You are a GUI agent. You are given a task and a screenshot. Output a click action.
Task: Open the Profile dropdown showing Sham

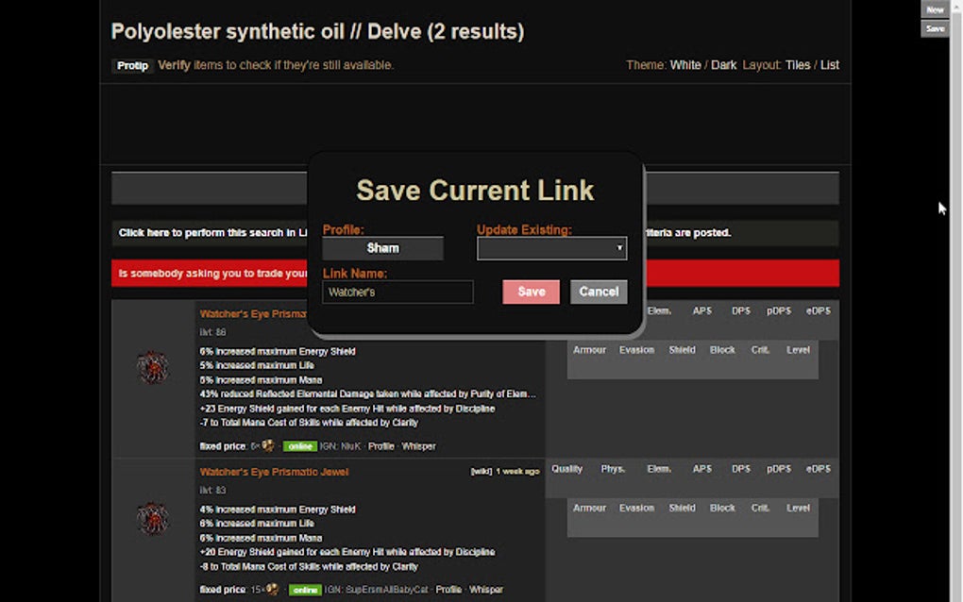pyautogui.click(x=383, y=247)
